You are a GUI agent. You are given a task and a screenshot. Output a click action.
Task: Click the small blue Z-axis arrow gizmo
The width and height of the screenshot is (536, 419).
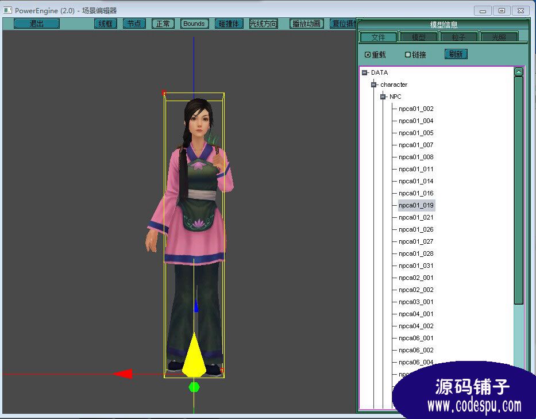point(196,306)
